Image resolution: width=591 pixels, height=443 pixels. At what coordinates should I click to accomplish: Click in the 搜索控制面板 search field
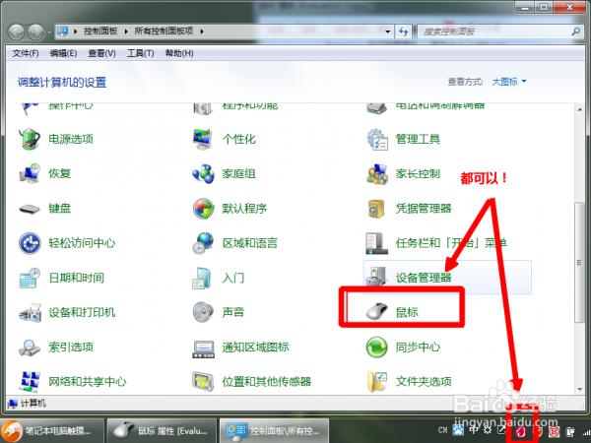tap(493, 32)
